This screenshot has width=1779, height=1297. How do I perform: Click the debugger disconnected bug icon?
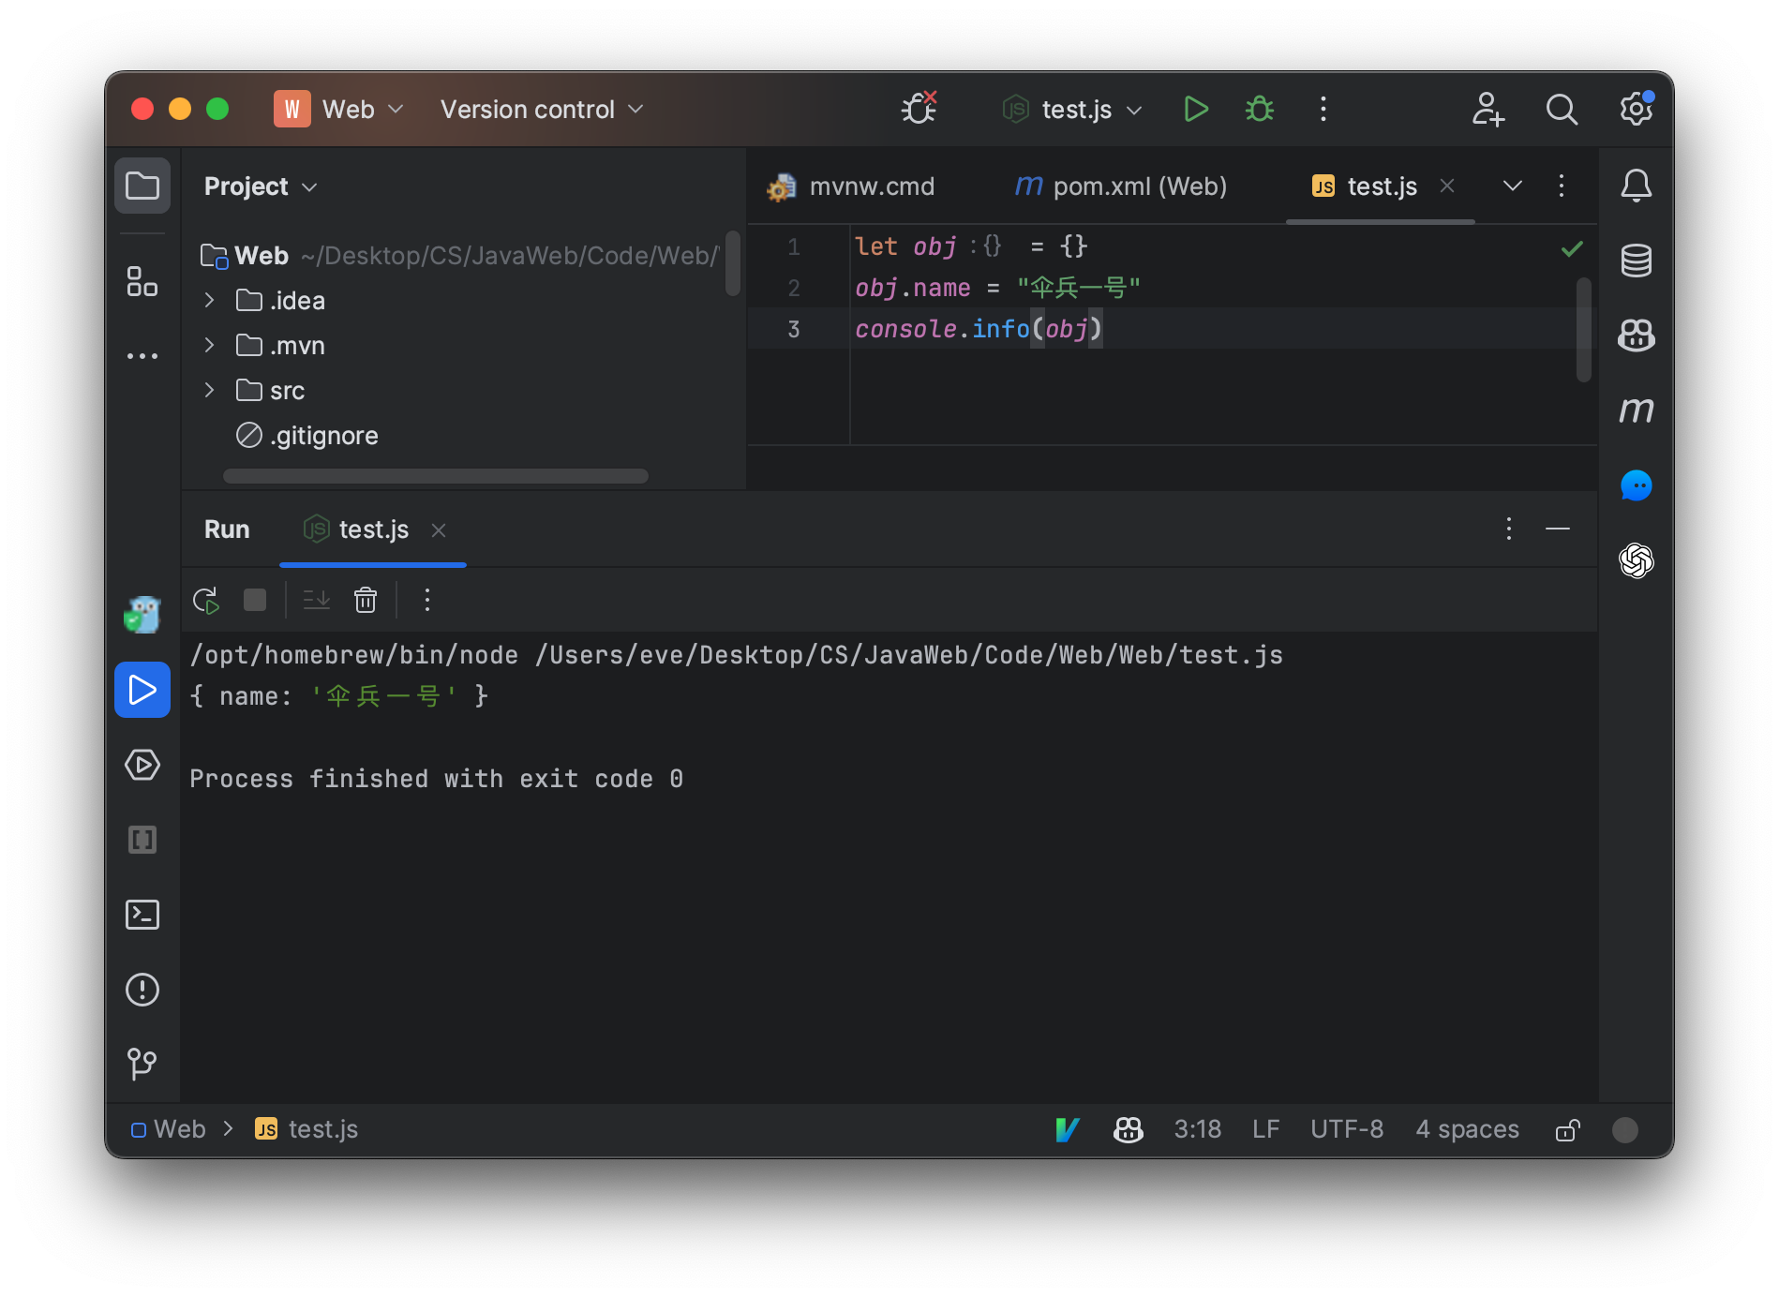919,109
